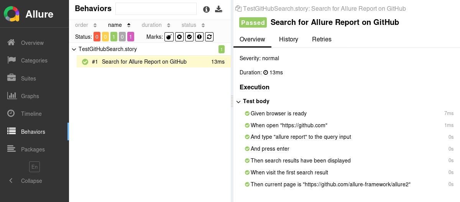Toggle the purple unknown status filter
This screenshot has height=202, width=460.
pos(131,37)
